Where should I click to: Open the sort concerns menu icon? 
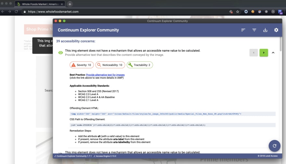click(x=243, y=30)
